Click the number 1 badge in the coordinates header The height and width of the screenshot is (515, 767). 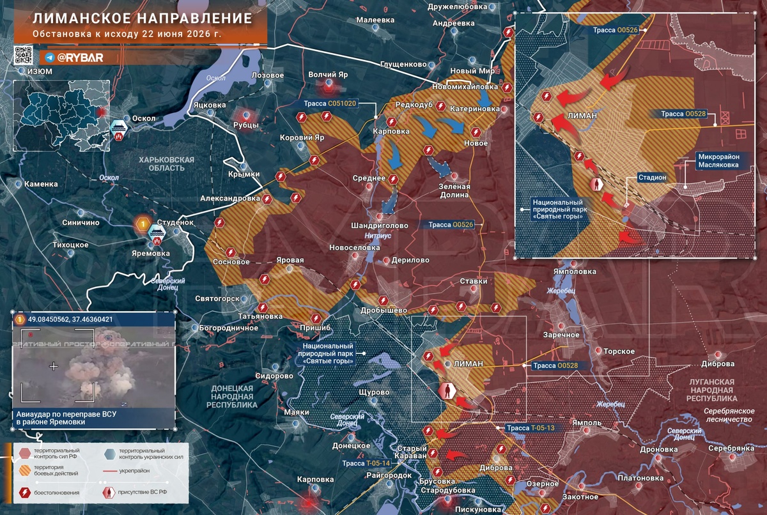pyautogui.click(x=20, y=319)
